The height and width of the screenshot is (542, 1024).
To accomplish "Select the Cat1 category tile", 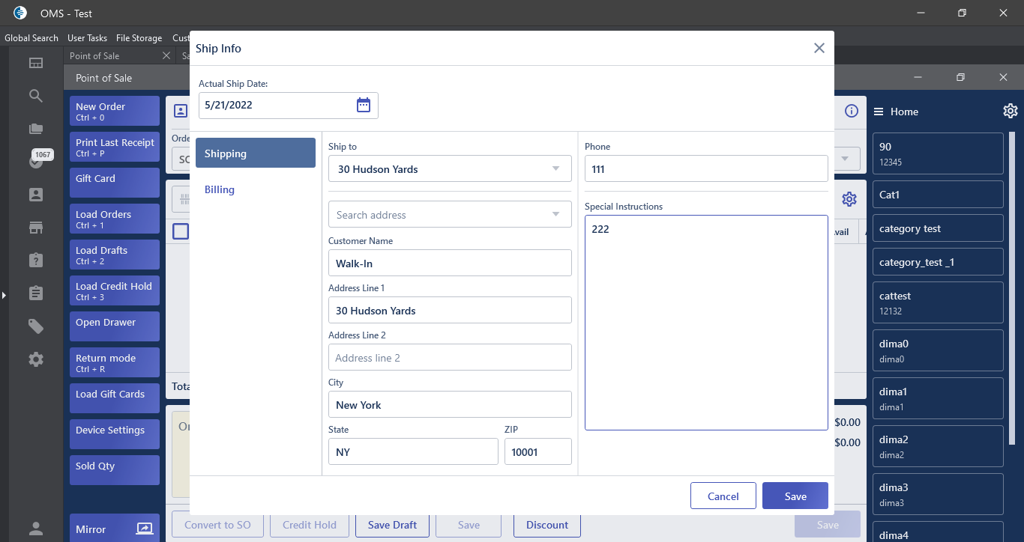I will 938,195.
